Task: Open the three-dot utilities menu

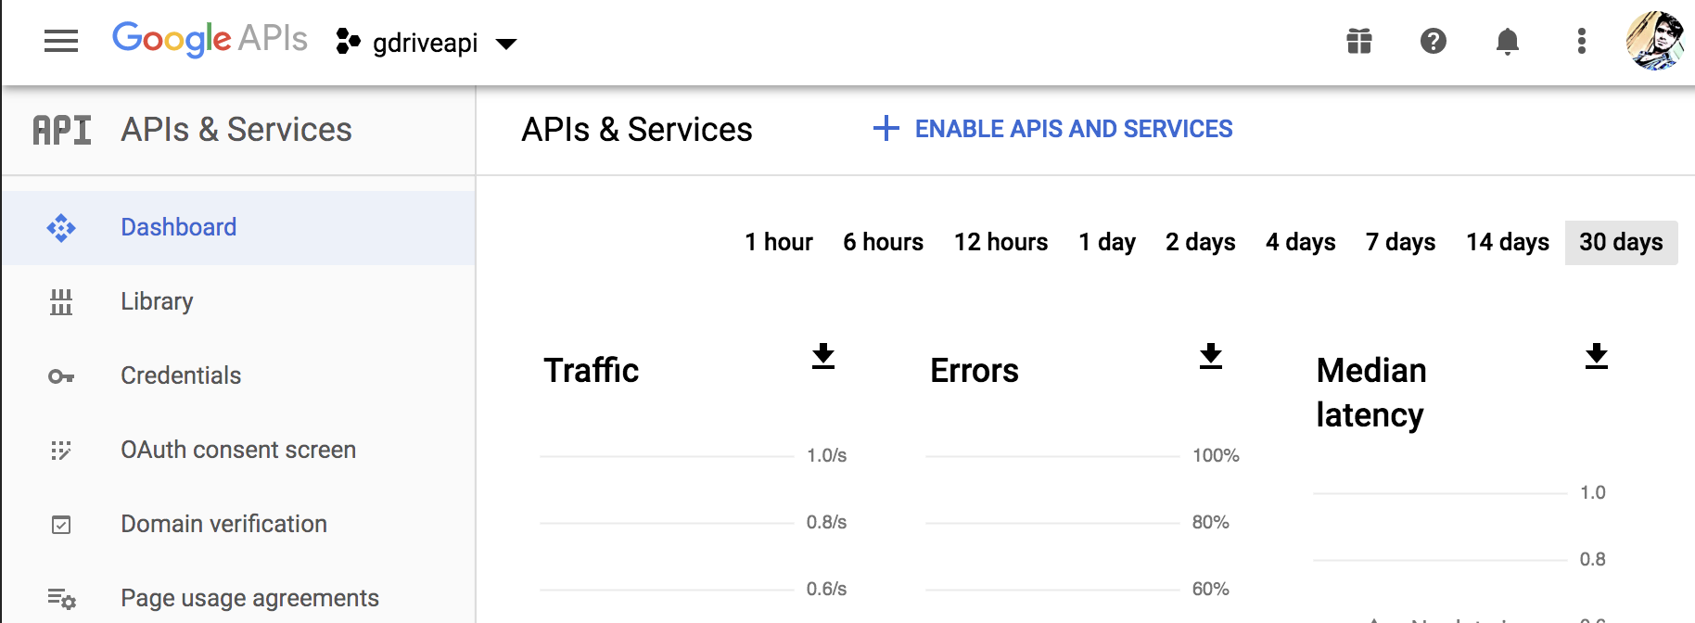Action: (x=1582, y=41)
